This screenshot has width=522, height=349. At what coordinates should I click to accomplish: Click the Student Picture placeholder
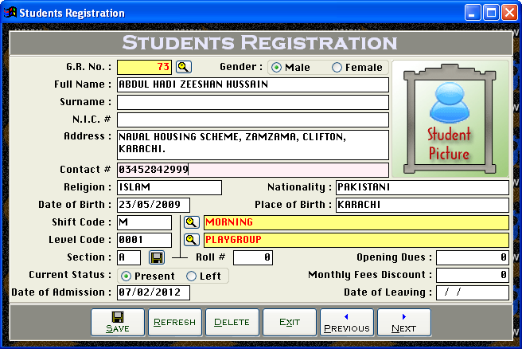(x=450, y=119)
